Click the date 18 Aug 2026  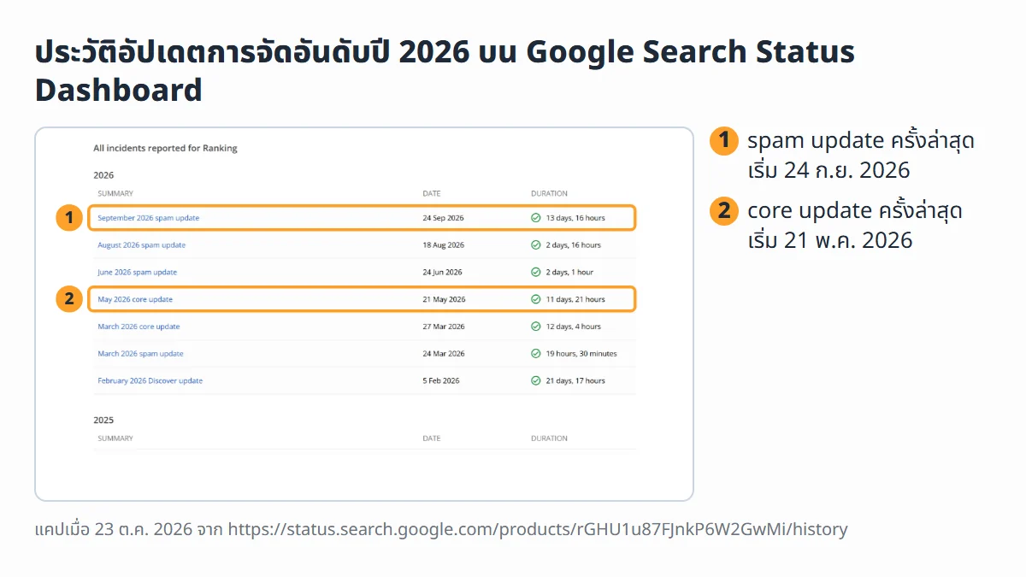(x=443, y=245)
